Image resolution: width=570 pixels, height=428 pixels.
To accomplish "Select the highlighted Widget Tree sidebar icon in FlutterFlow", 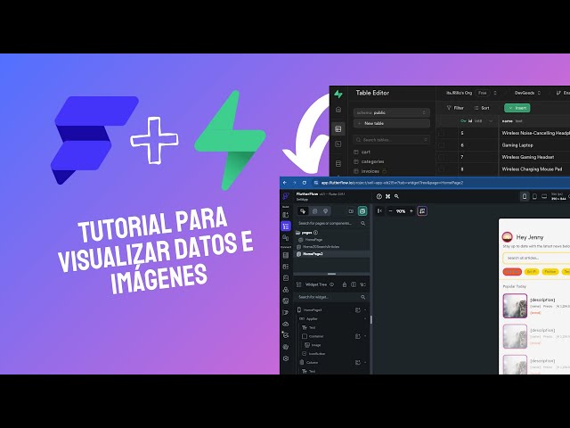I will pyautogui.click(x=286, y=226).
